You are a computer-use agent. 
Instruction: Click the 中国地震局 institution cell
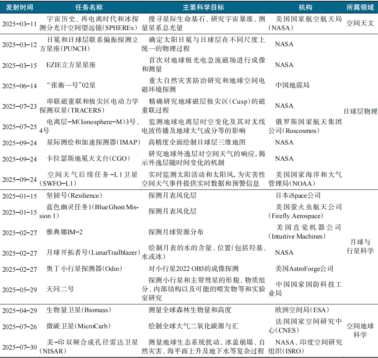click(x=292, y=85)
